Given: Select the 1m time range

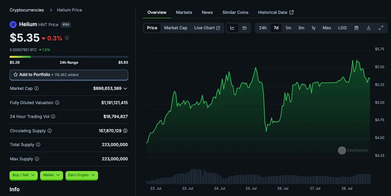Looking at the screenshot, I should pyautogui.click(x=288, y=28).
